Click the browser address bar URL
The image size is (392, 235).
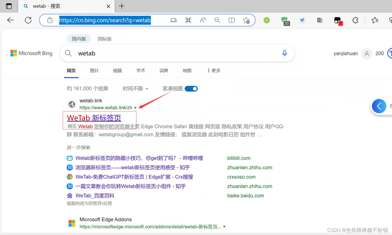105,20
